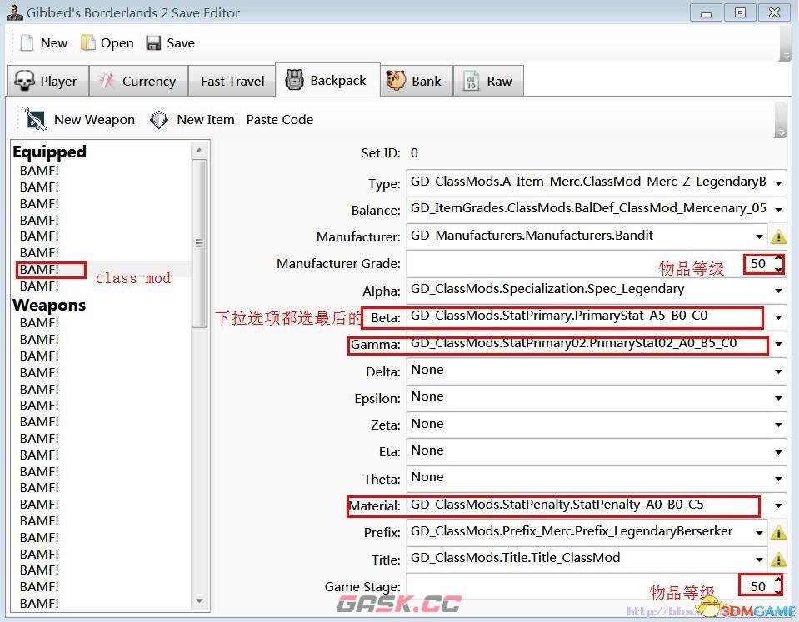
Task: Increase the Manufacturer Grade value
Action: tap(778, 259)
